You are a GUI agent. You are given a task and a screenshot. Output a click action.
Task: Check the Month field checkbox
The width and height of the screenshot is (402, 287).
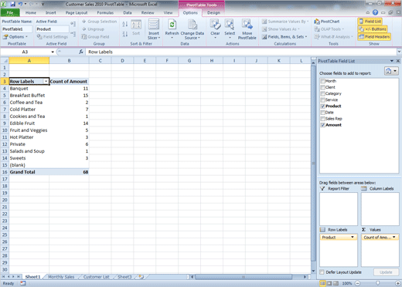coord(322,81)
